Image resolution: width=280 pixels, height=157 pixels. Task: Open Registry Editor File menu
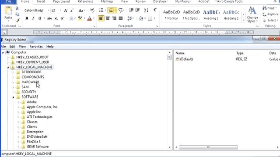point(3,47)
